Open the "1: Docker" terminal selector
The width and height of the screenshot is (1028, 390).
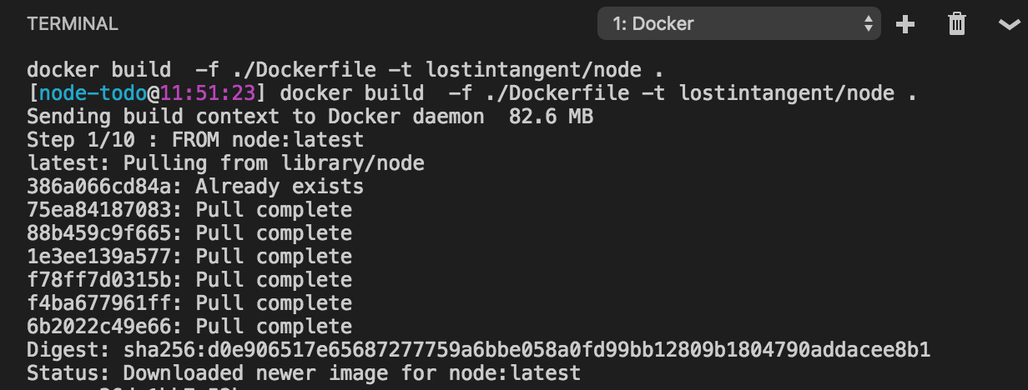[738, 24]
